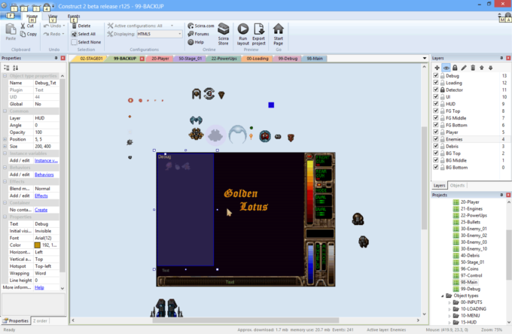The height and width of the screenshot is (334, 512).
Task: Toggle the Debug layer checkbox
Action: click(x=436, y=76)
